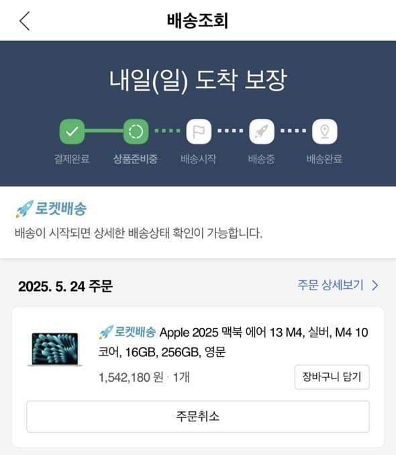Click 장바구니 담기 button

332,377
